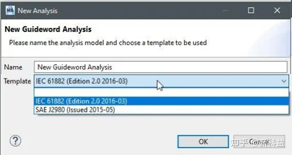
Task: Click into the Name text field
Action: point(161,67)
